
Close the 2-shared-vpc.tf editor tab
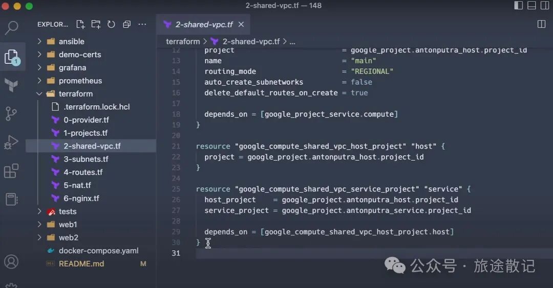[241, 25]
